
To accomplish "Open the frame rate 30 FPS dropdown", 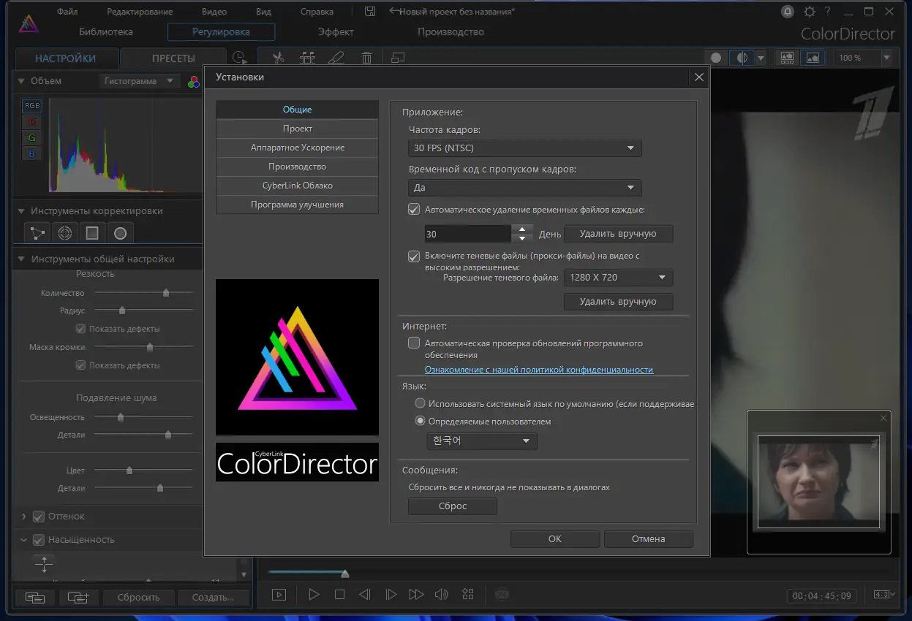I will pyautogui.click(x=525, y=148).
